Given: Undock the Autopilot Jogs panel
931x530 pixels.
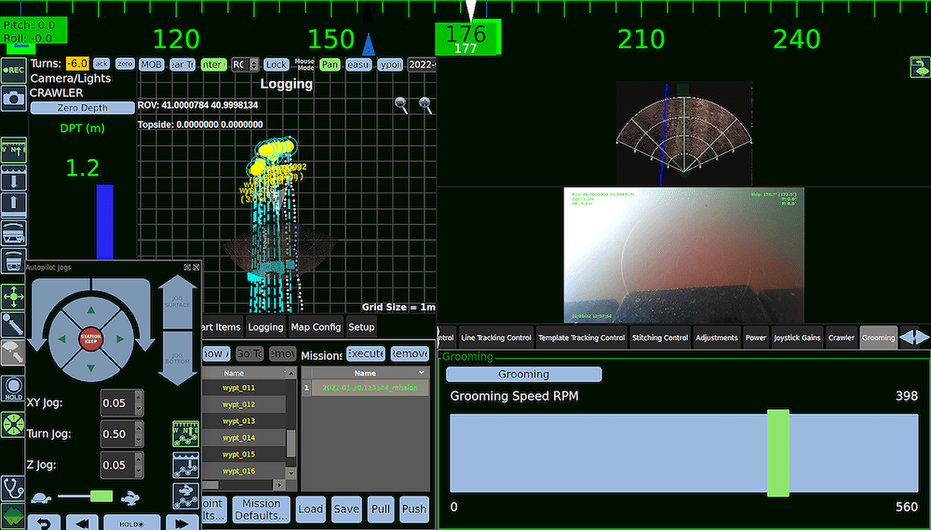Looking at the screenshot, I should click(x=188, y=268).
